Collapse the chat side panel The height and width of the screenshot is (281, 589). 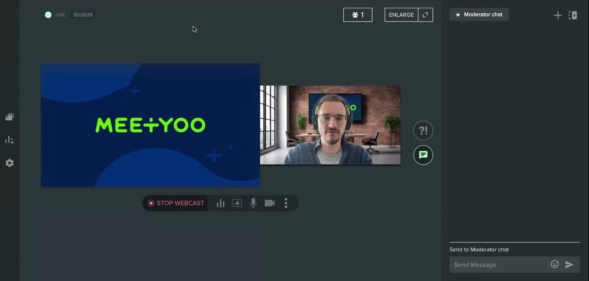pyautogui.click(x=573, y=15)
